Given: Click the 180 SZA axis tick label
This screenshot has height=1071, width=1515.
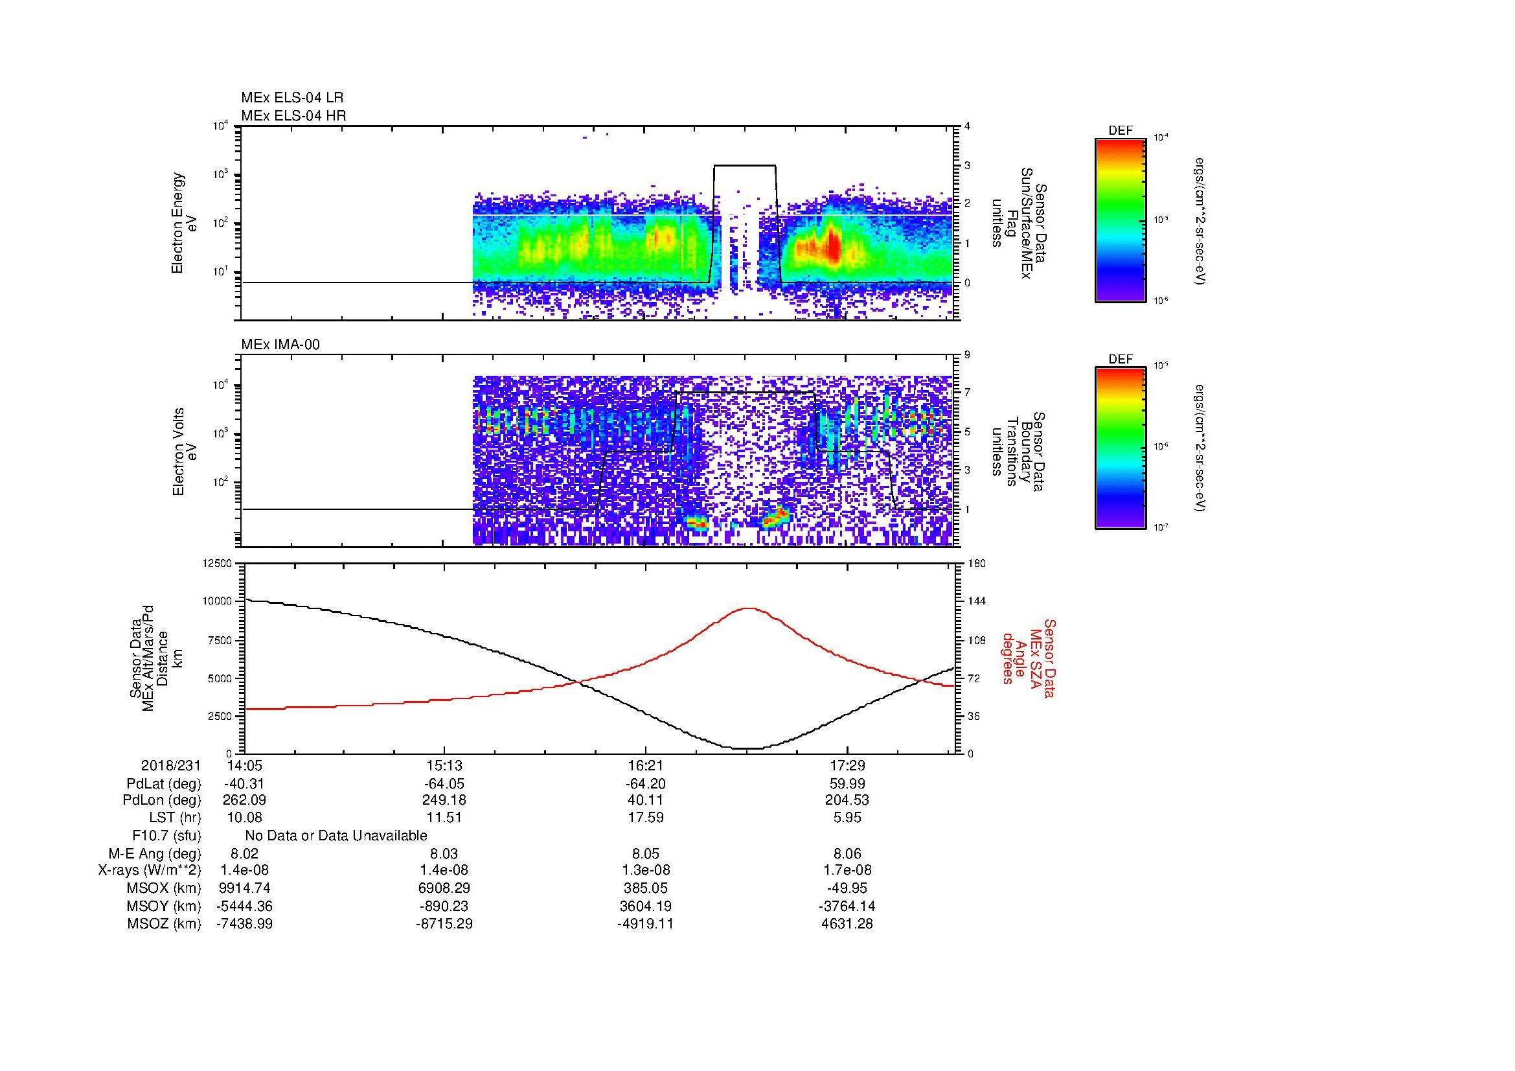Looking at the screenshot, I should (977, 563).
